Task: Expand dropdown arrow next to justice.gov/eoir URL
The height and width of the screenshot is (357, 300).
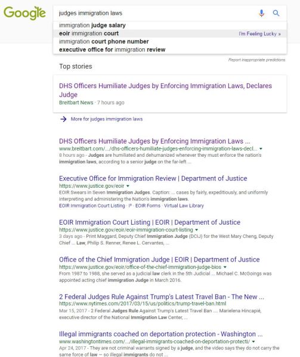Action: (x=128, y=186)
